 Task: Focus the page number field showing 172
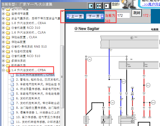(123, 15)
